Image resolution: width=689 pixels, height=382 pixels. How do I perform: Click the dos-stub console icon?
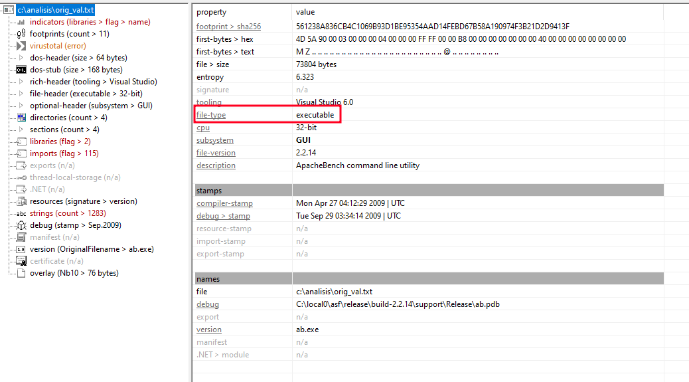pos(21,70)
